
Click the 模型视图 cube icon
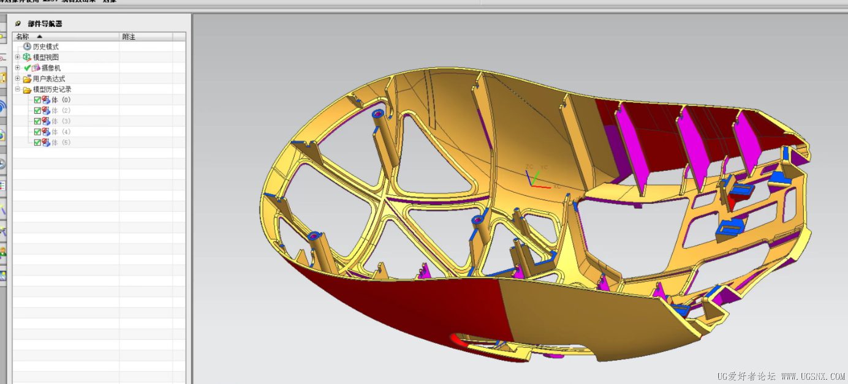coord(27,57)
